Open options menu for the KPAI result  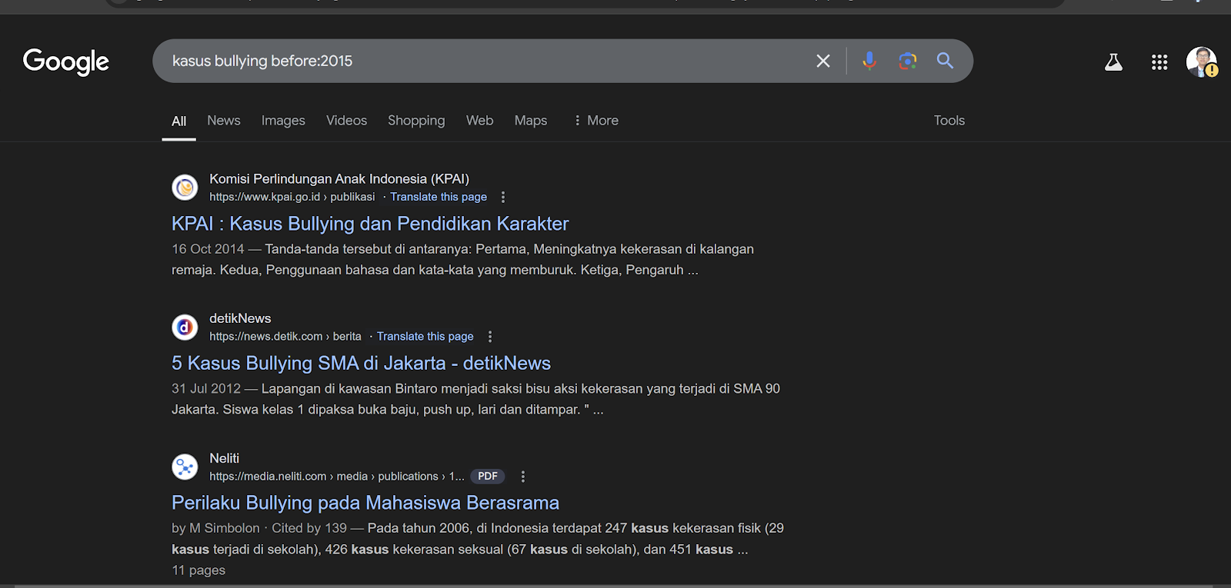coord(503,198)
